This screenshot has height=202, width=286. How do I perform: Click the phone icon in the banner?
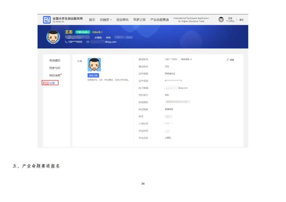pos(66,42)
